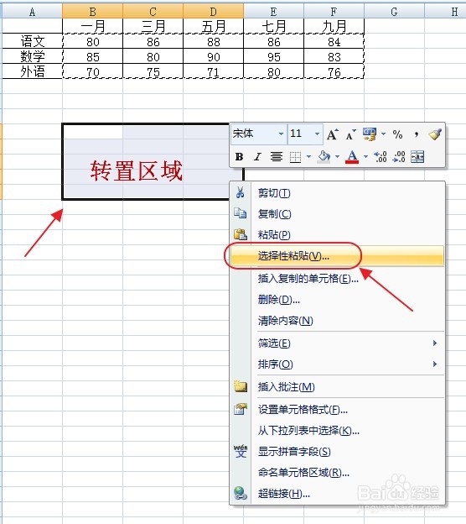Image resolution: width=466 pixels, height=524 pixels.
Task: Toggle Bold in the mini toolbar
Action: click(239, 156)
